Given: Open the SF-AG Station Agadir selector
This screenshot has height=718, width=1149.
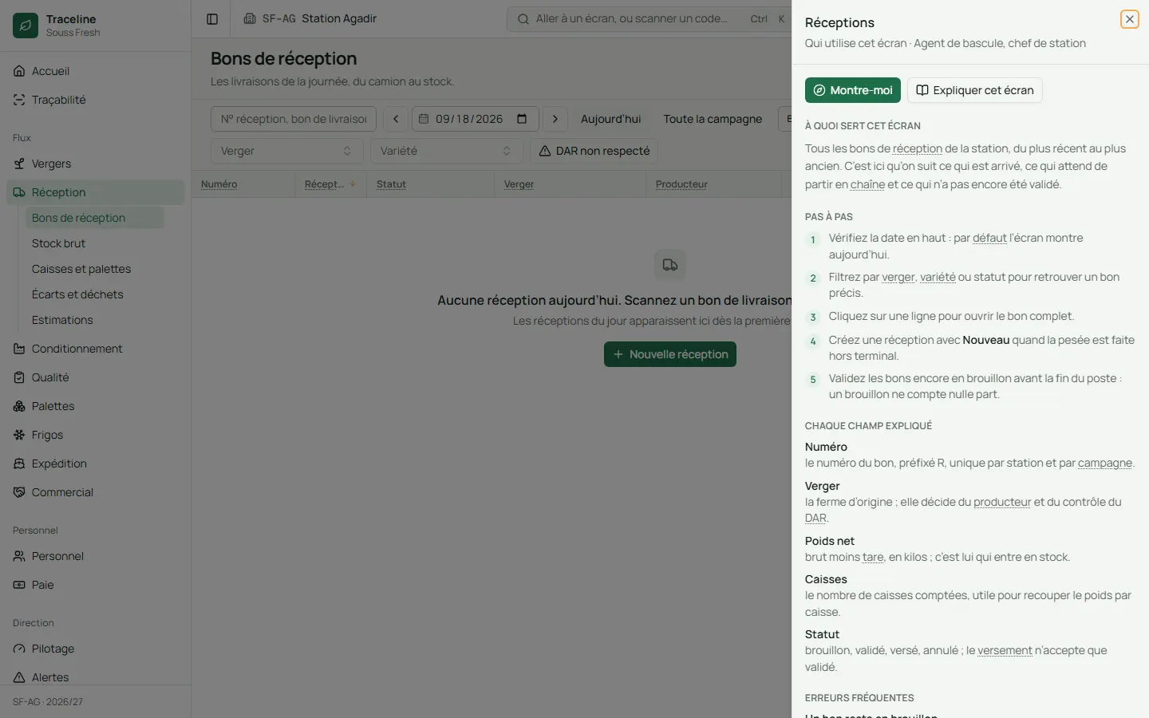Looking at the screenshot, I should 310,18.
